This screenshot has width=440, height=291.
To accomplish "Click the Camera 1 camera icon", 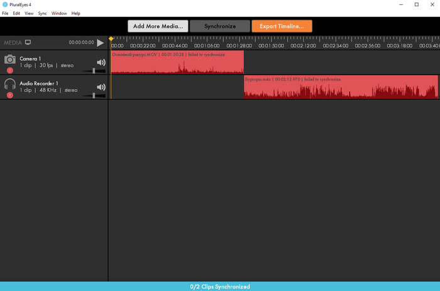I will tap(9, 59).
